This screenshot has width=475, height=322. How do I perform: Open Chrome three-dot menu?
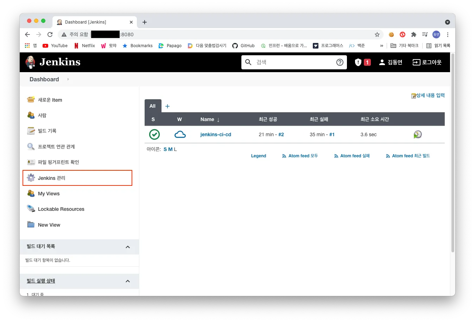pos(448,34)
